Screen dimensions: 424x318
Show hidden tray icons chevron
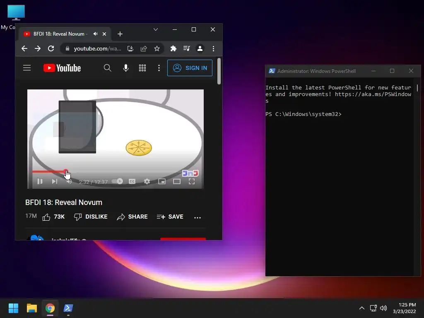362,308
